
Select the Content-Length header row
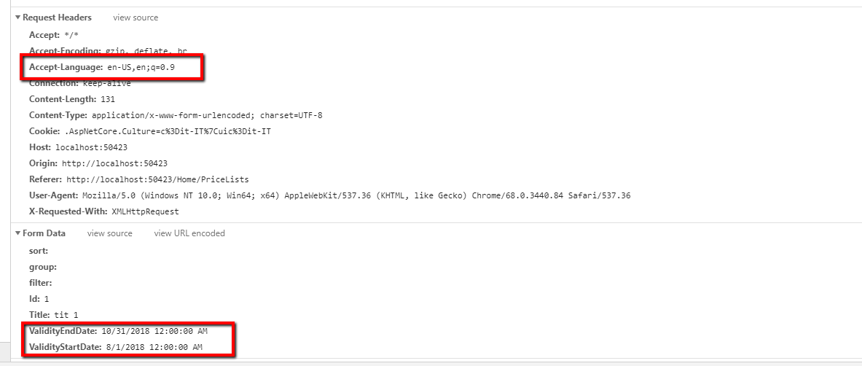pyautogui.click(x=71, y=99)
